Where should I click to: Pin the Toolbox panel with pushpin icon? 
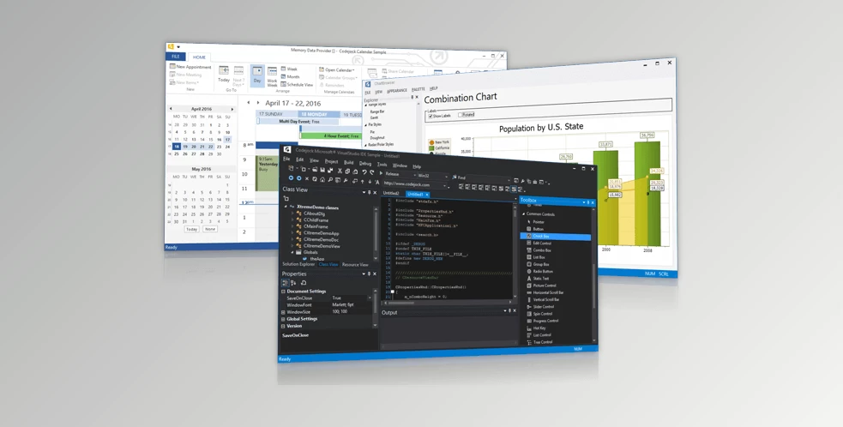tap(588, 202)
